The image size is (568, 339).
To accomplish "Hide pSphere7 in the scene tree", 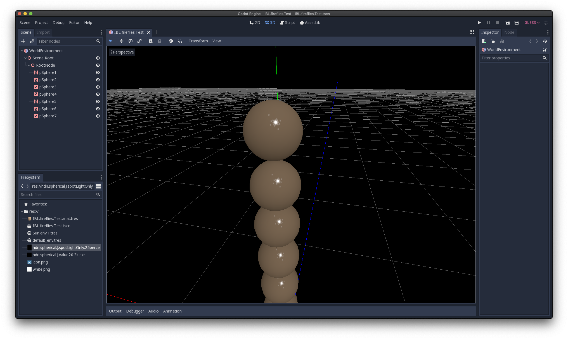I will click(98, 116).
